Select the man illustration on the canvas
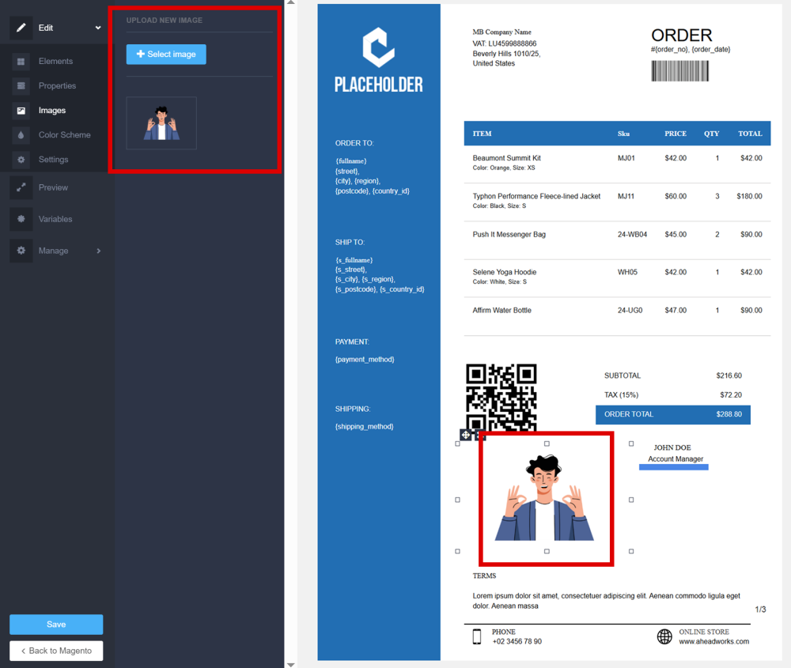The width and height of the screenshot is (791, 668). pos(544,497)
